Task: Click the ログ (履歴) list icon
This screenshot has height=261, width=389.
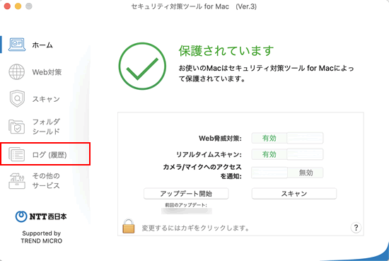Action: [17, 154]
